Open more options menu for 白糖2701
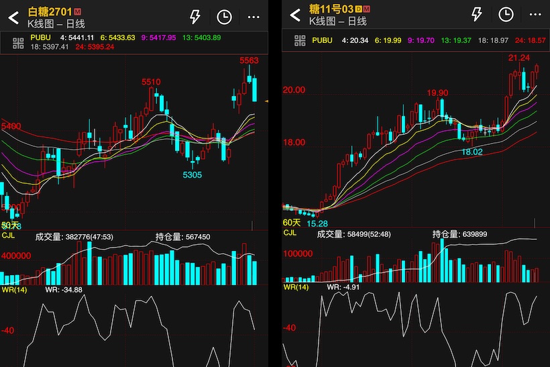This screenshot has width=550, height=367. [254, 17]
